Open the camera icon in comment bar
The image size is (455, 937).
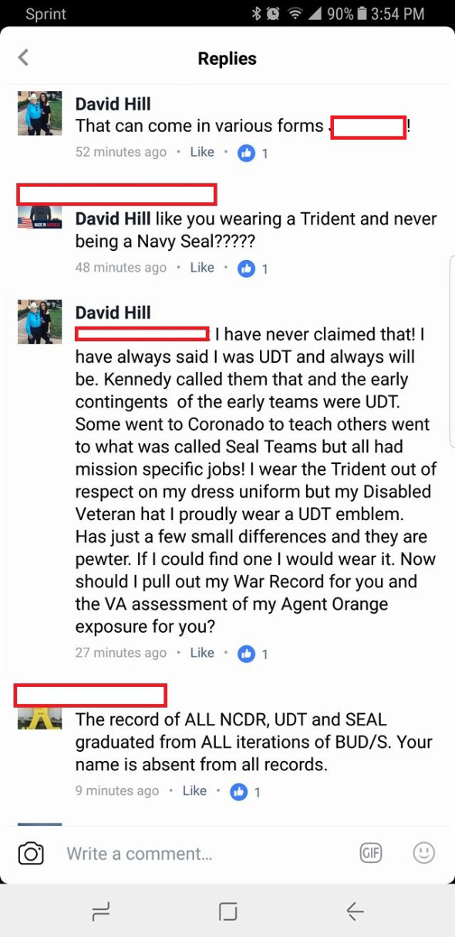point(31,853)
